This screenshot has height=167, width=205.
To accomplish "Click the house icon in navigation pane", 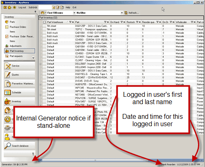I will [x=7, y=110].
